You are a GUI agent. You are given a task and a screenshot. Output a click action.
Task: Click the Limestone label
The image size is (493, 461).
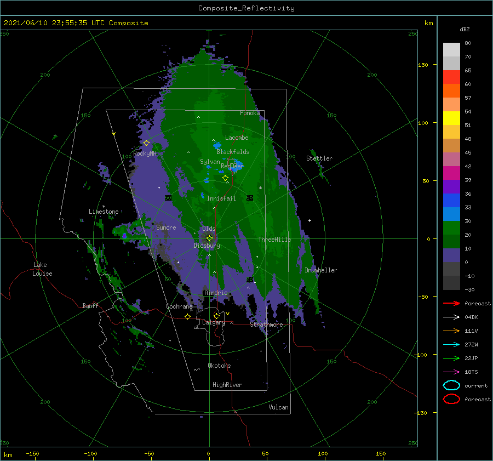(x=104, y=212)
